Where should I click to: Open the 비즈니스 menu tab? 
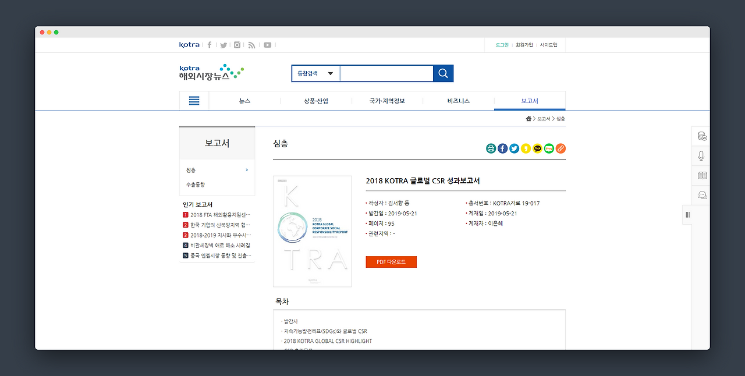click(459, 101)
